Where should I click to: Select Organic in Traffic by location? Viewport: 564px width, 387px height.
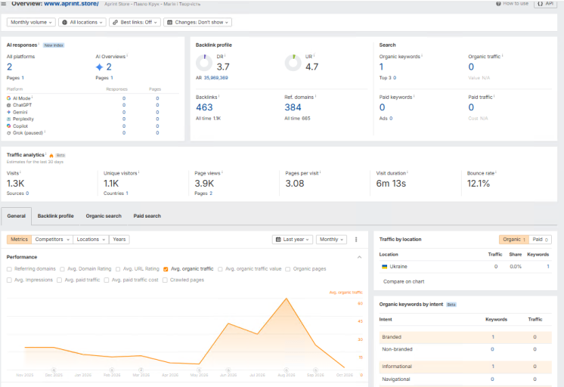[x=514, y=240]
